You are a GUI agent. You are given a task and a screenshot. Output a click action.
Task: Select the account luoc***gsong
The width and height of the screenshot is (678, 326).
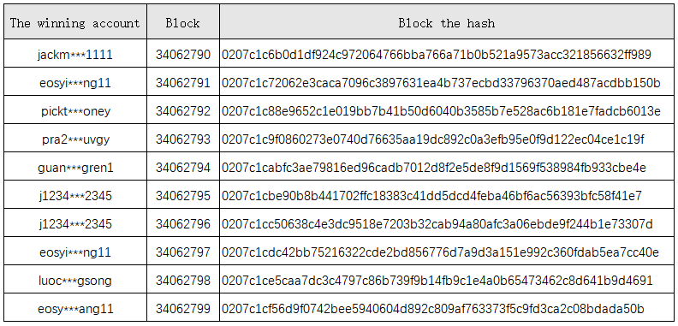click(75, 281)
